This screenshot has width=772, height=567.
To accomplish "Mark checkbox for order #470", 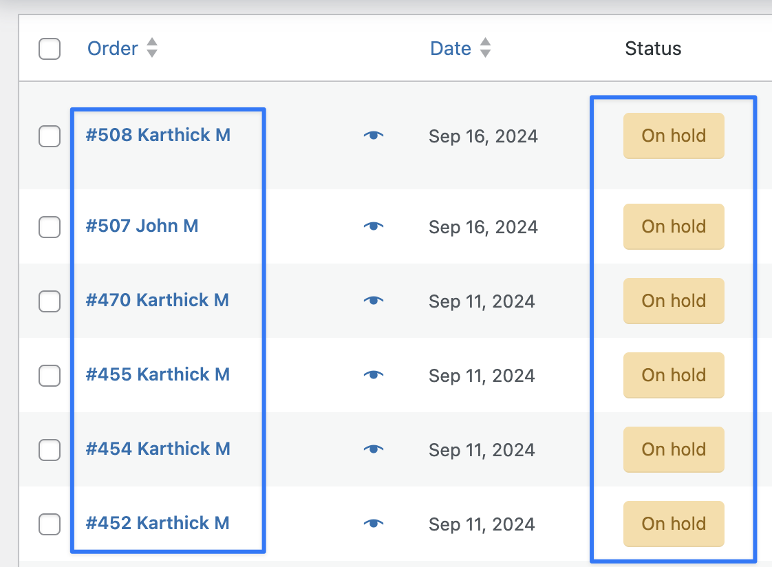I will 50,301.
